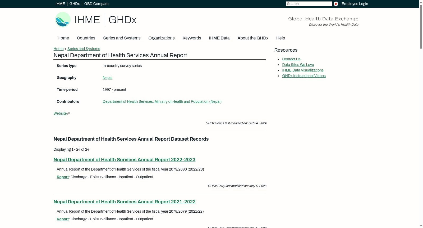Click the IHME GHDx logo
423x228 pixels.
point(95,20)
